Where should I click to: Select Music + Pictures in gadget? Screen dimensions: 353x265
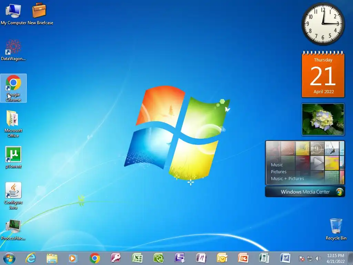point(287,178)
